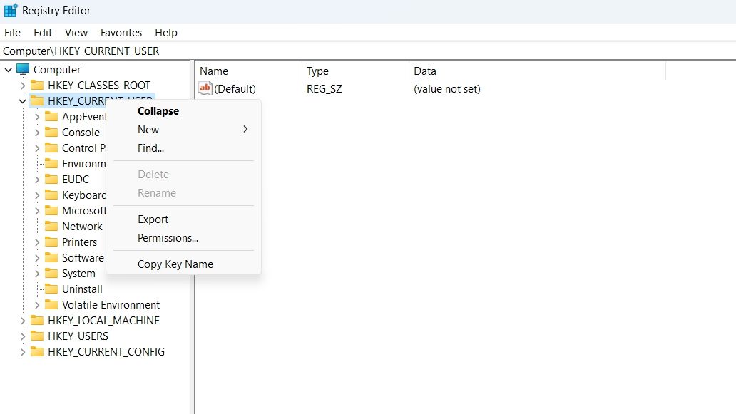Click the Type column header
The height and width of the screenshot is (414, 736).
point(318,71)
